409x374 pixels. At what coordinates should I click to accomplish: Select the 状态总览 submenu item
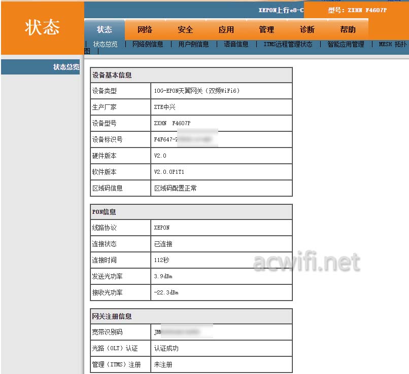tap(106, 44)
